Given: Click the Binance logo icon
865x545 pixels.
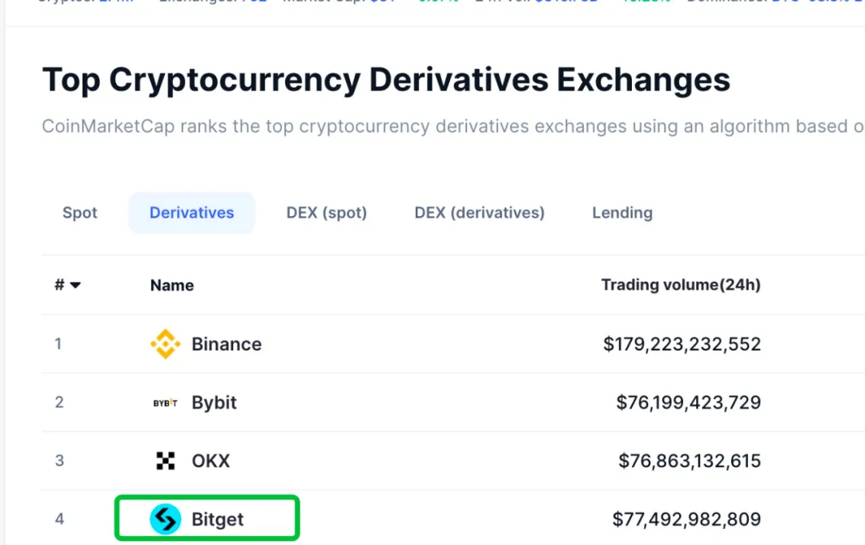Looking at the screenshot, I should (165, 343).
